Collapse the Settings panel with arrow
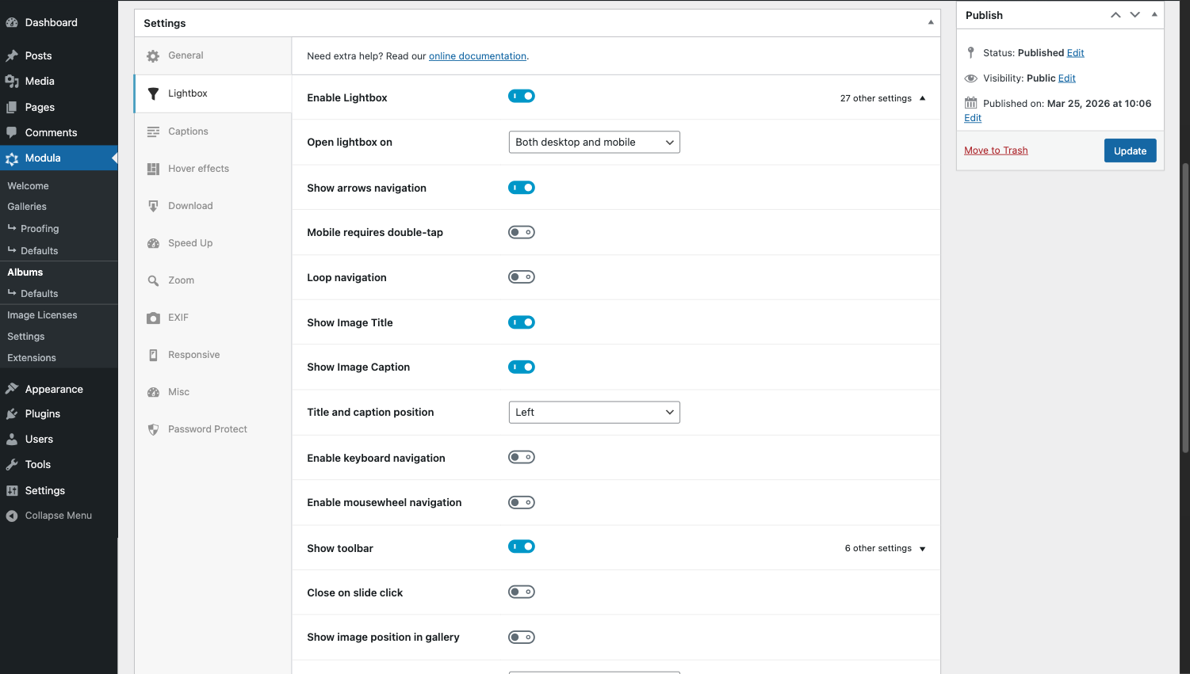1190x674 pixels. pos(931,23)
